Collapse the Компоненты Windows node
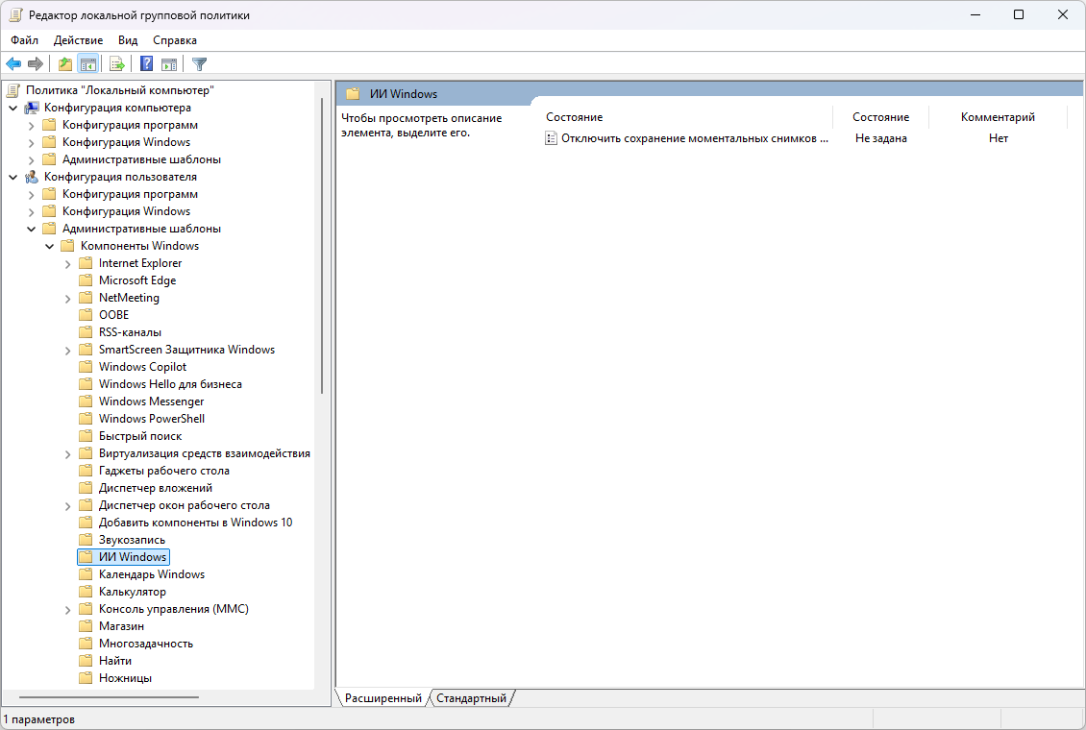 tap(50, 246)
